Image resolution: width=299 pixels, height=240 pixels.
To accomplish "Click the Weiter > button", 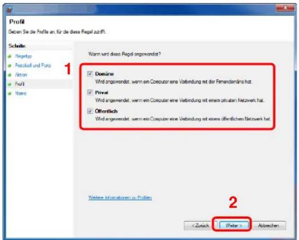I will point(234,225).
